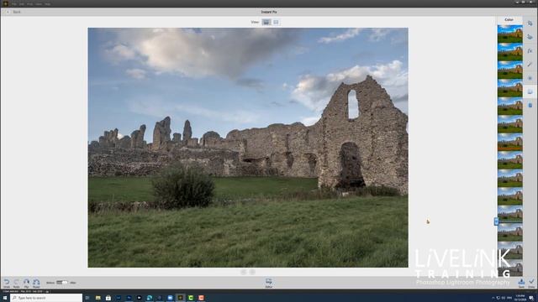Click the color strip slider handle

pyautogui.click(x=496, y=221)
